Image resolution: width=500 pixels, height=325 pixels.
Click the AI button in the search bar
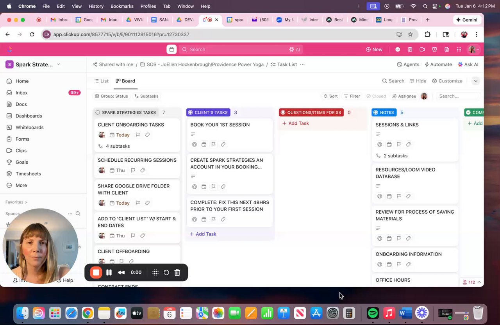pos(295,49)
